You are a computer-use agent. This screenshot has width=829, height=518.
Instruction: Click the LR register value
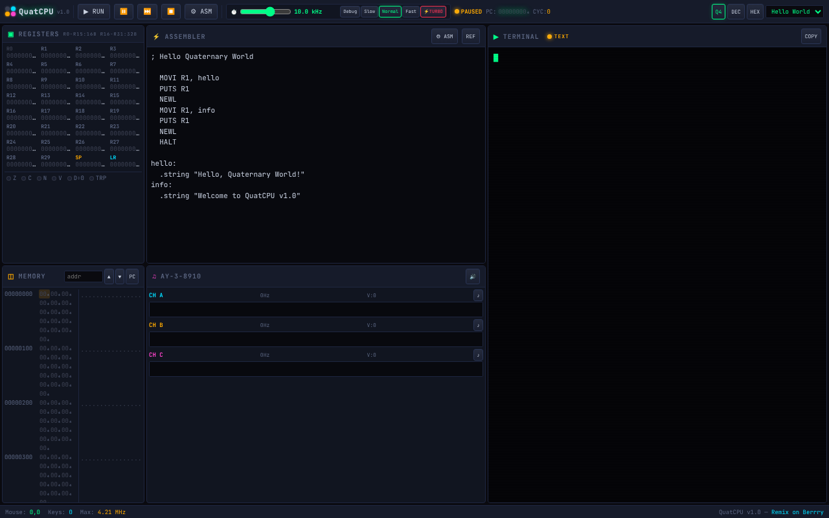coord(124,164)
